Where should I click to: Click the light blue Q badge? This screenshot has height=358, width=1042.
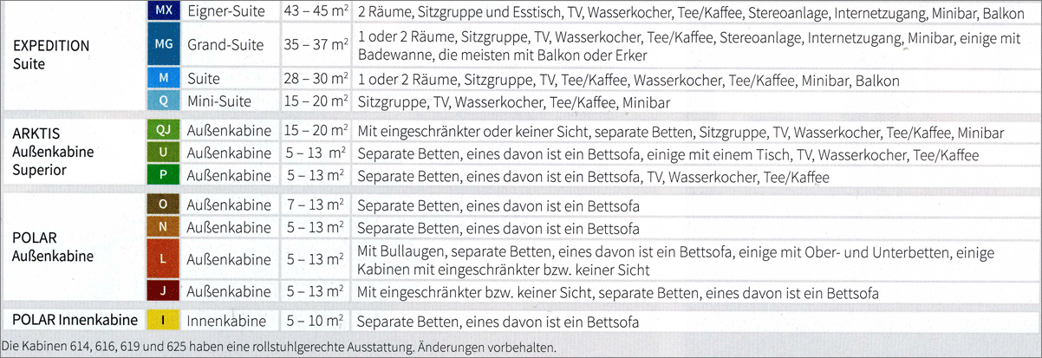[x=164, y=101]
